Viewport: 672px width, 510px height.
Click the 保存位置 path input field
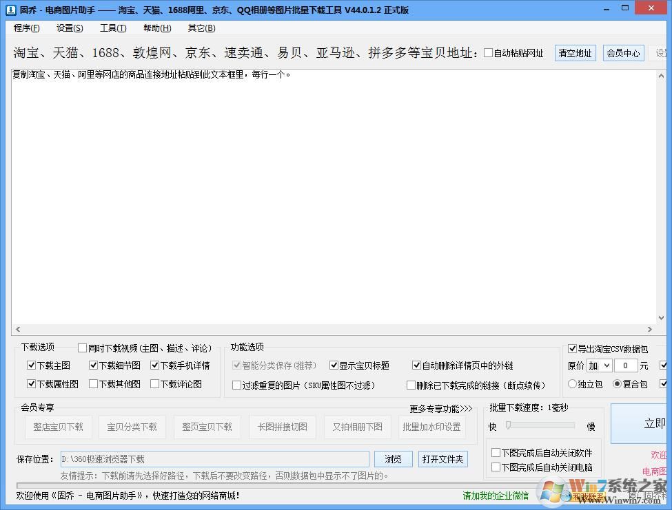pos(214,459)
